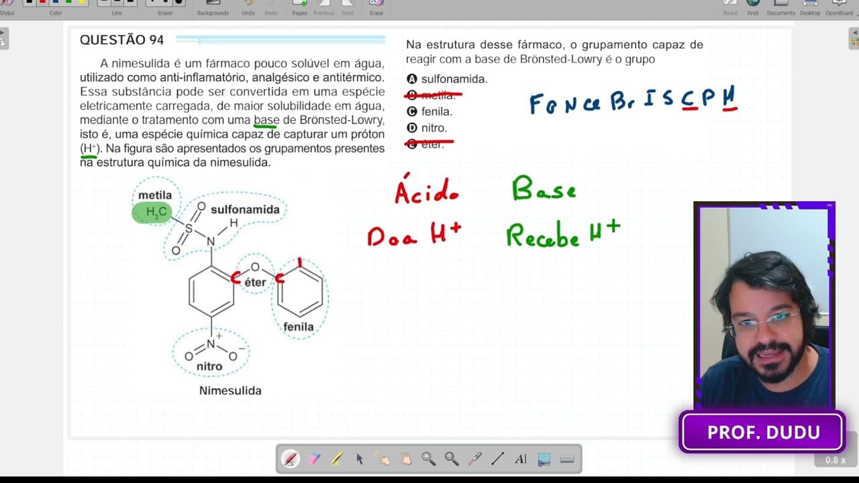The height and width of the screenshot is (483, 859).
Task: Expand the right side panel tab
Action: [855, 38]
